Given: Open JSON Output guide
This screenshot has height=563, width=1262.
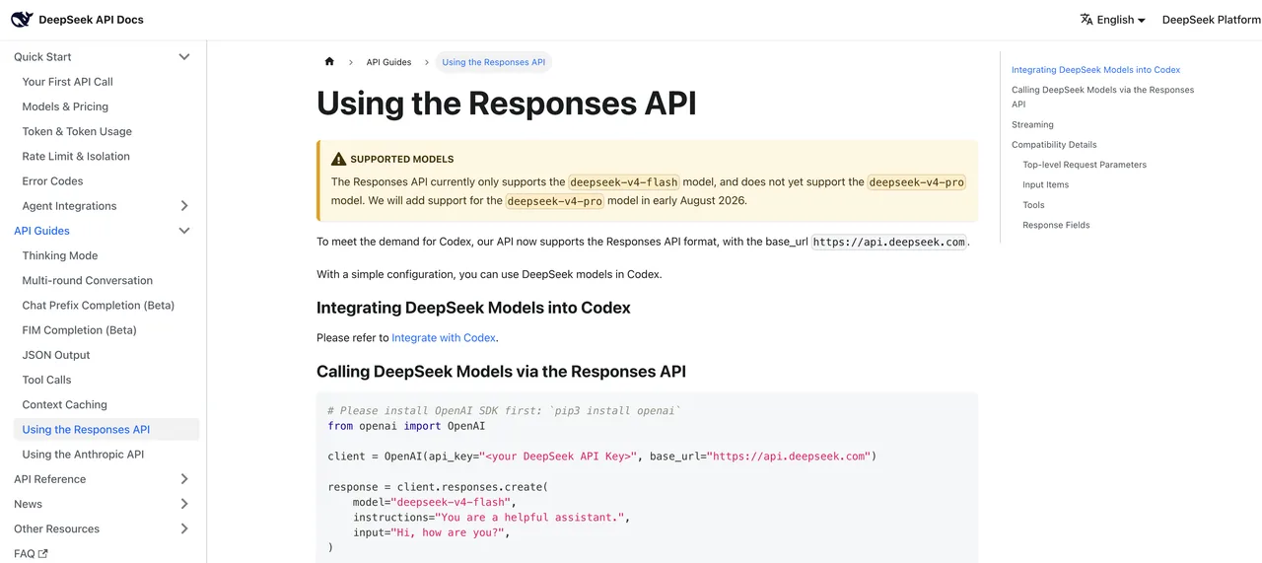Looking at the screenshot, I should coord(56,355).
